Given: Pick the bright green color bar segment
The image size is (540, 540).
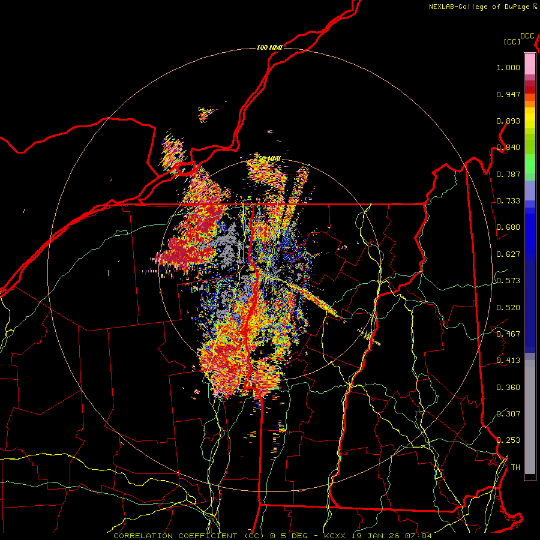Looking at the screenshot, I should [530, 164].
